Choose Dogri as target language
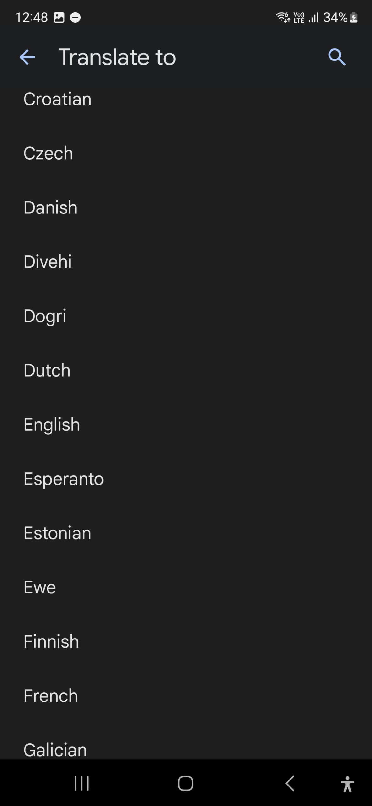Screen dimensions: 372x806 pos(45,316)
